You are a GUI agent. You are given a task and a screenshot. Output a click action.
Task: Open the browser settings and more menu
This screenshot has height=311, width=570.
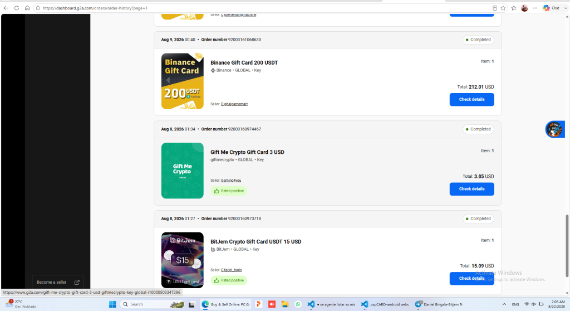pyautogui.click(x=535, y=8)
